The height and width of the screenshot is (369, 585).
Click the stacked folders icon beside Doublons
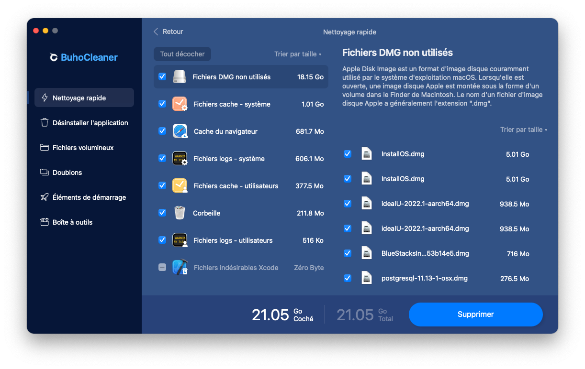(x=45, y=172)
